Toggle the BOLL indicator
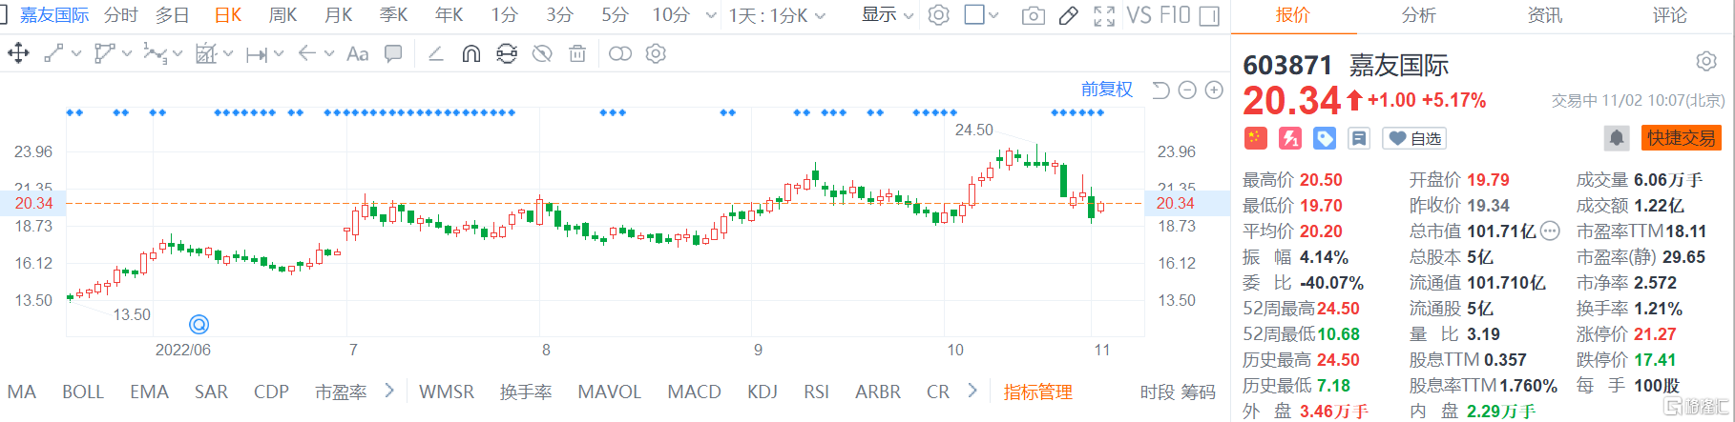The width and height of the screenshot is (1735, 422). [83, 392]
